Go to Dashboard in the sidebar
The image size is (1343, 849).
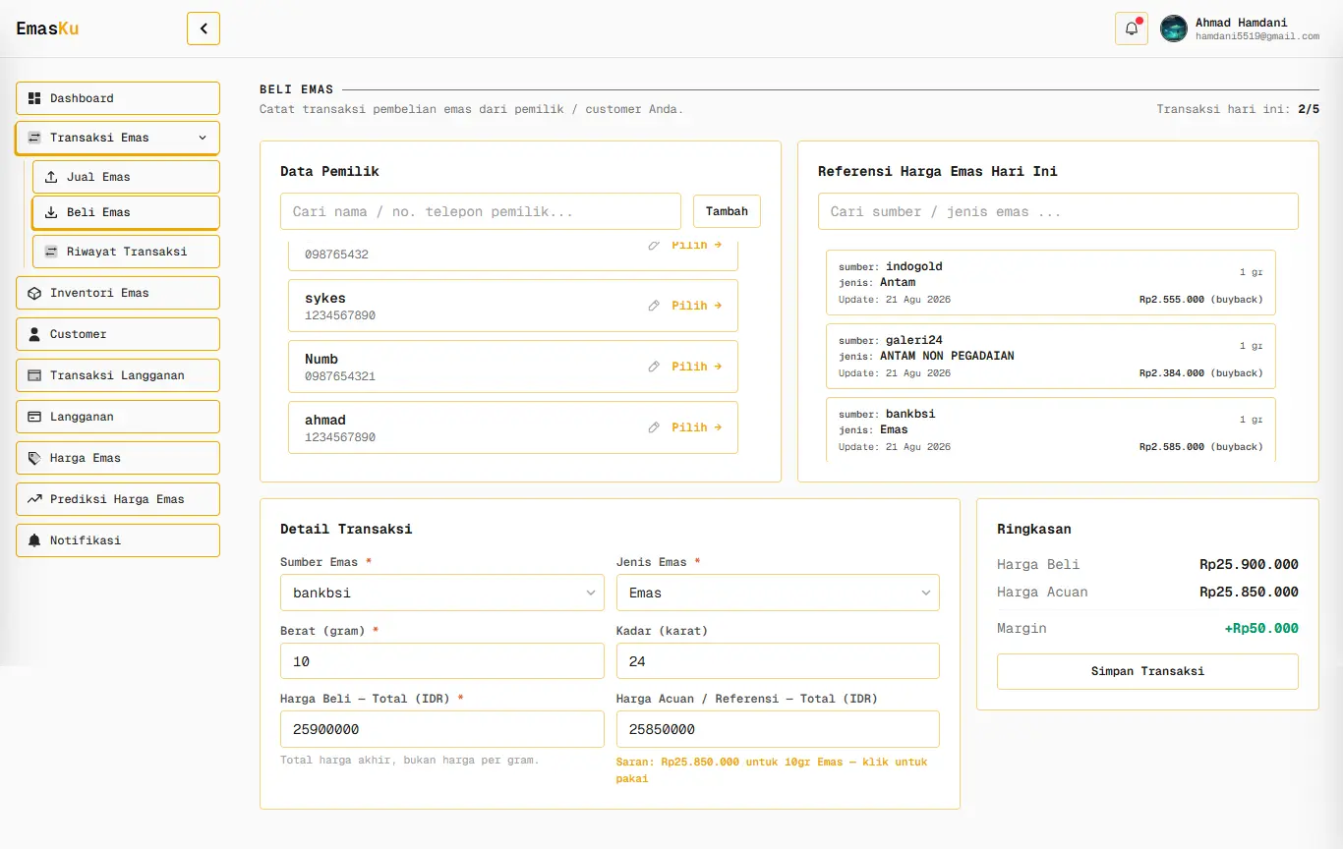118,98
